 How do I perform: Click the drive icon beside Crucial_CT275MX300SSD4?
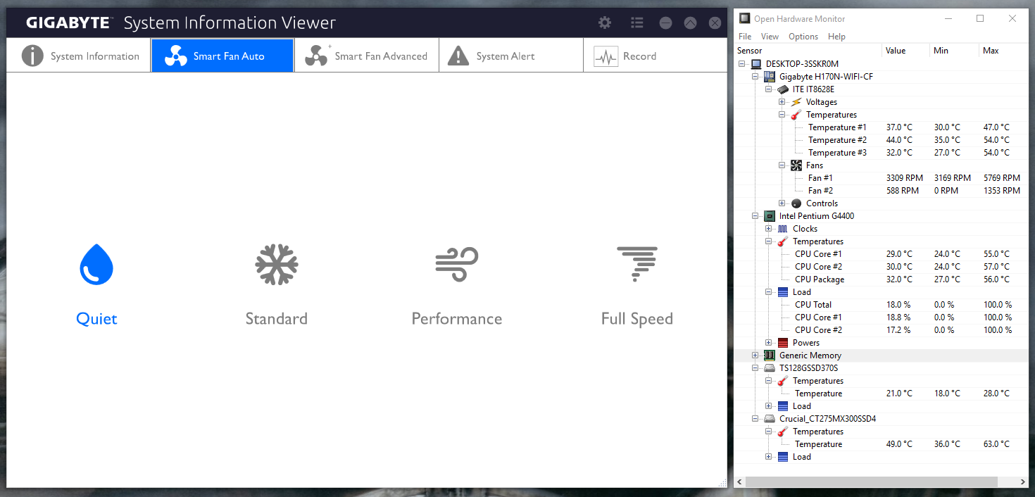(770, 419)
